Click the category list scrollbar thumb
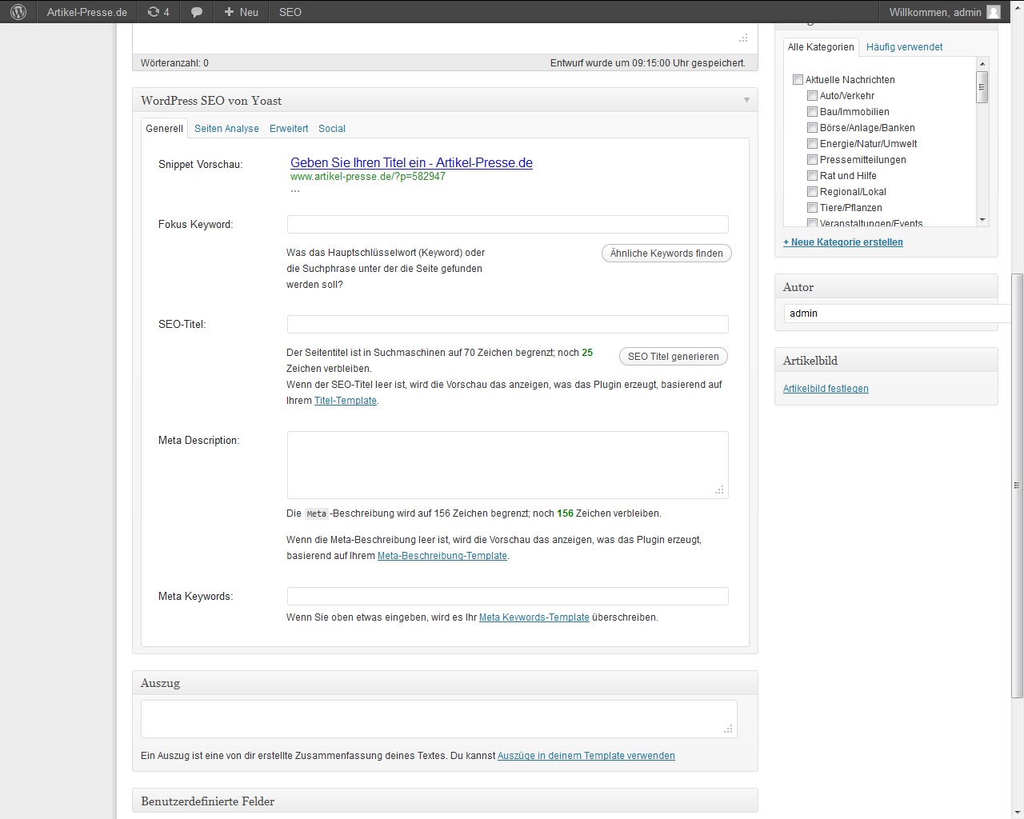 click(x=982, y=87)
